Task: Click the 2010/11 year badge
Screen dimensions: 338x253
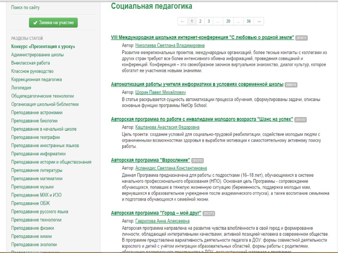Action: [301, 38]
